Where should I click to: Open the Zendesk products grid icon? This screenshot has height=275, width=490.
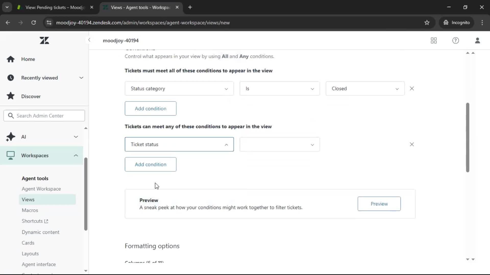(434, 40)
